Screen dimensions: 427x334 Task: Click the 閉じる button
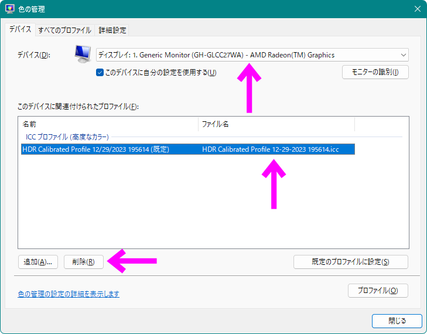click(397, 321)
